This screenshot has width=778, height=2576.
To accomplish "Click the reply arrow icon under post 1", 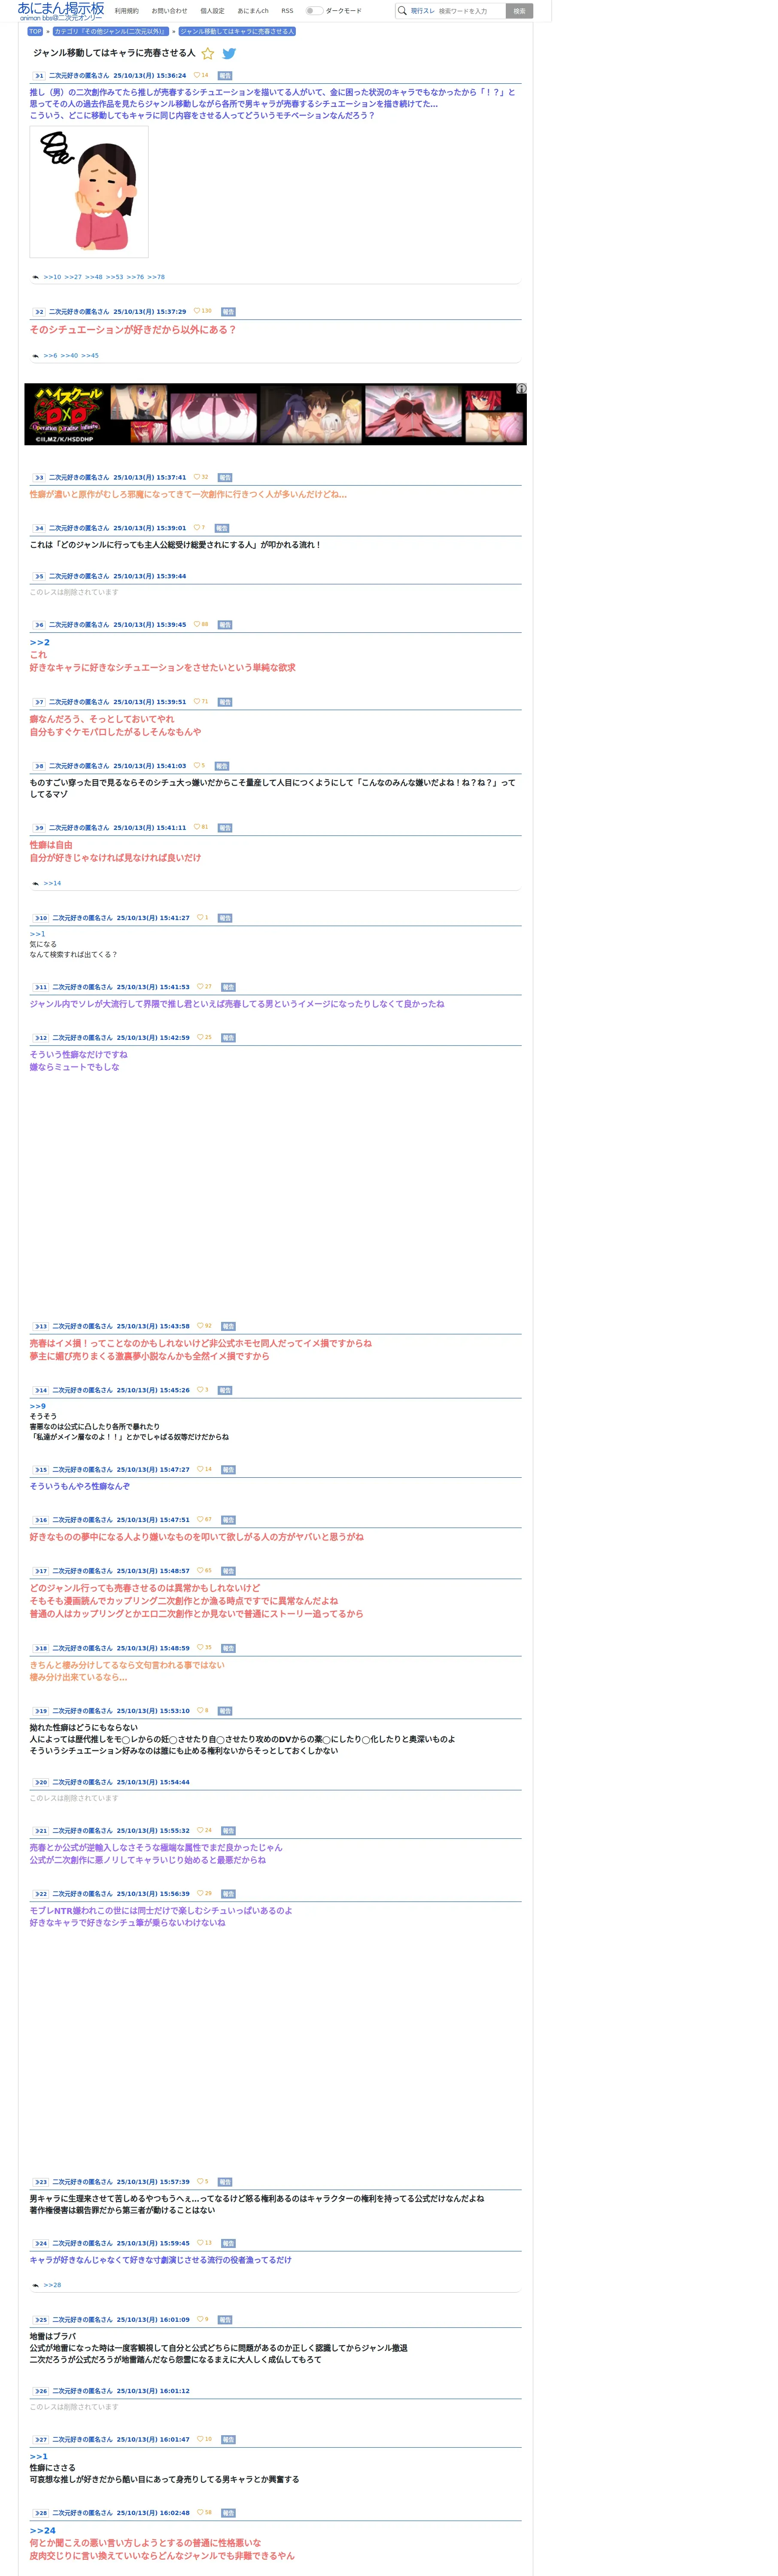I will (x=35, y=277).
